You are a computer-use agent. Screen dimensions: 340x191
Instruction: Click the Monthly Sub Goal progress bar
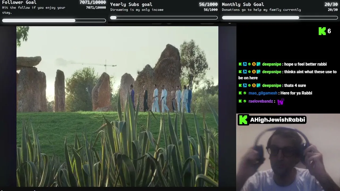[280, 18]
